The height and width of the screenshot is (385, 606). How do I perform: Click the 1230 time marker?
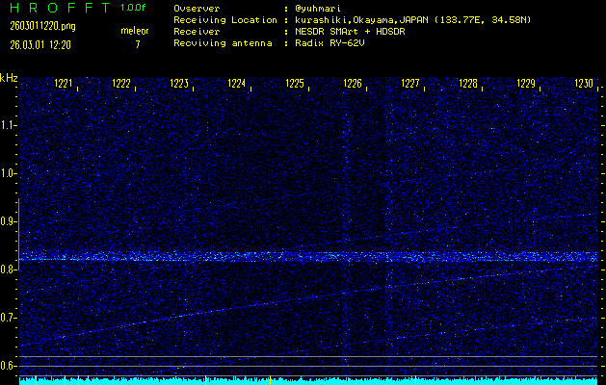pyautogui.click(x=584, y=84)
